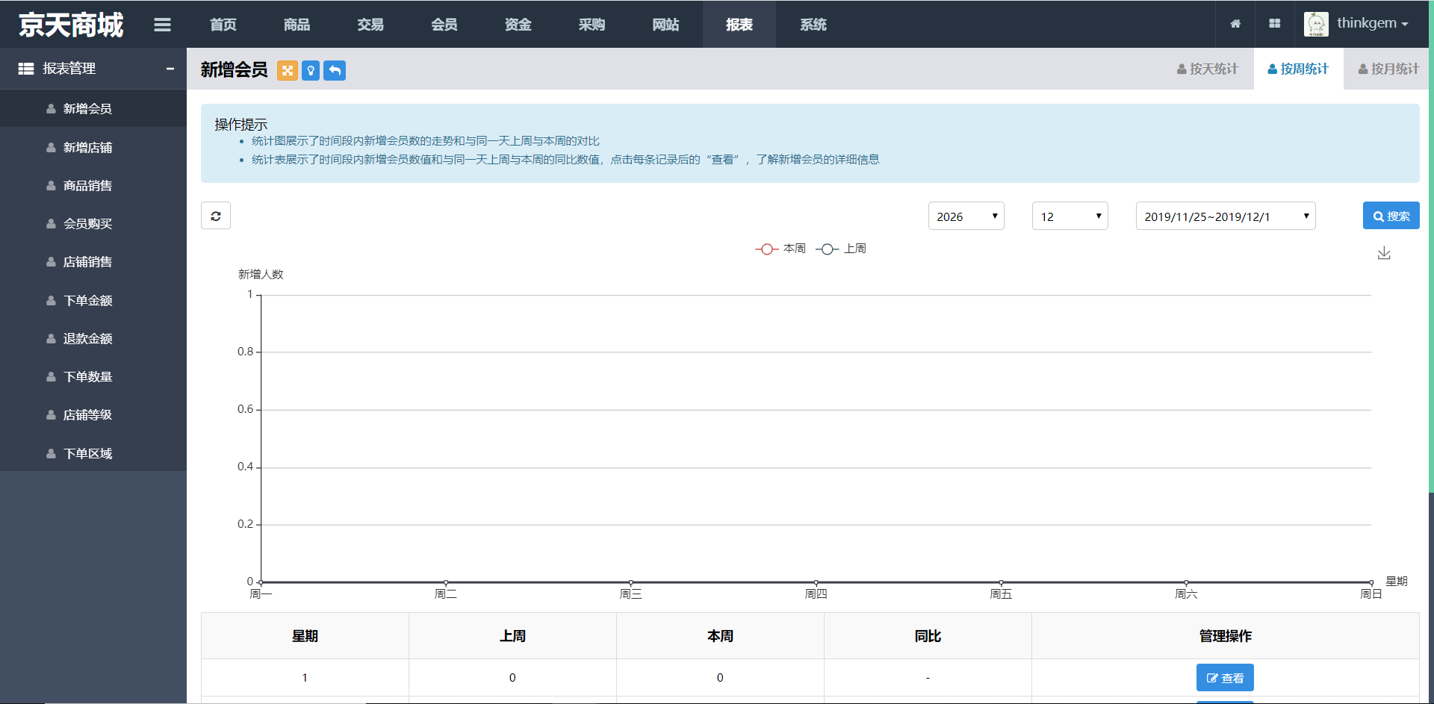Click the blue lightbulb tips icon
Screen dimensions: 1434x704
click(x=311, y=70)
